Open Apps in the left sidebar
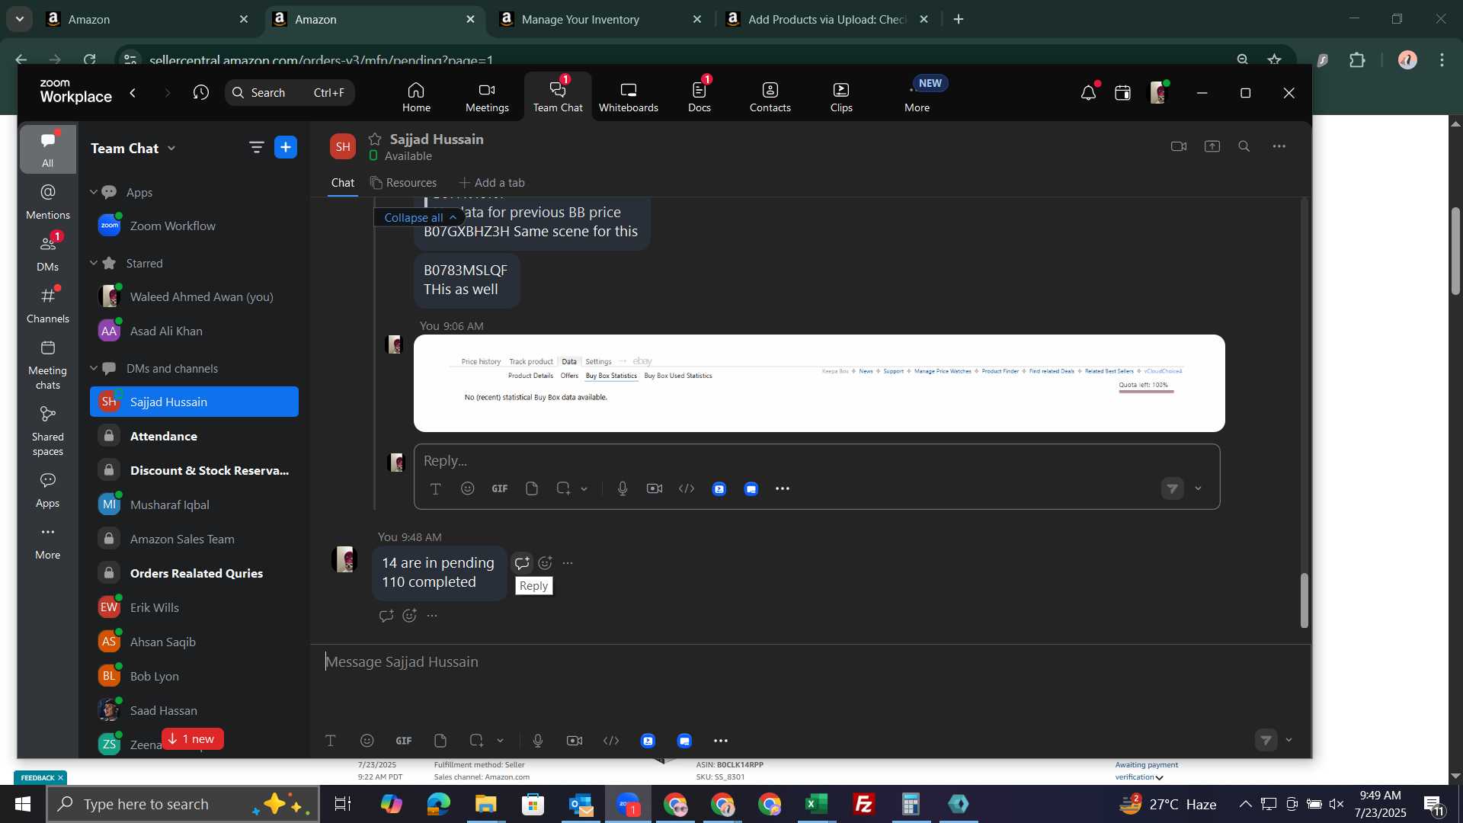1463x823 pixels. pos(47,490)
